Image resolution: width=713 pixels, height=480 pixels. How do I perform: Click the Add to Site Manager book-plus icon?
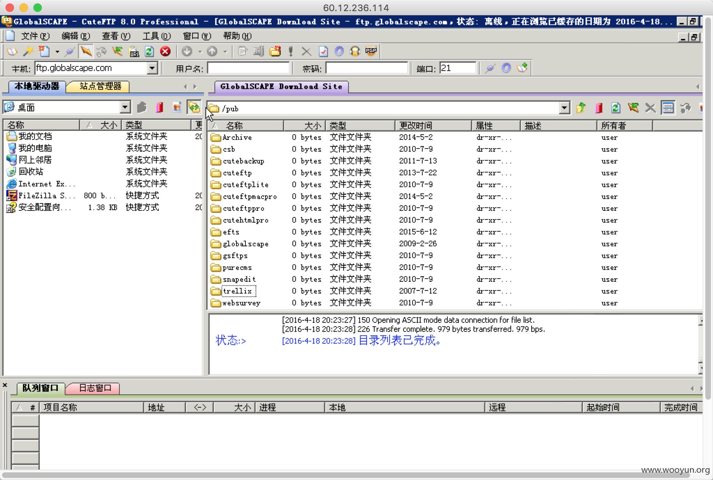tap(522, 67)
